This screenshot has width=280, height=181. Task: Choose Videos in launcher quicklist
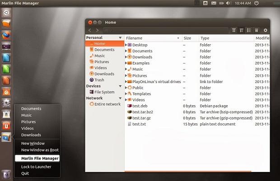(27, 128)
